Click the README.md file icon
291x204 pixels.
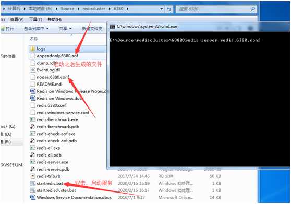point(33,84)
